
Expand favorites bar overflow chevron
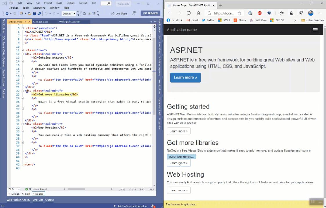point(295,20)
